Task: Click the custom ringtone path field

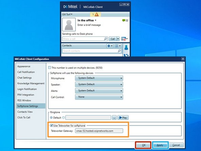Action: [88, 117]
